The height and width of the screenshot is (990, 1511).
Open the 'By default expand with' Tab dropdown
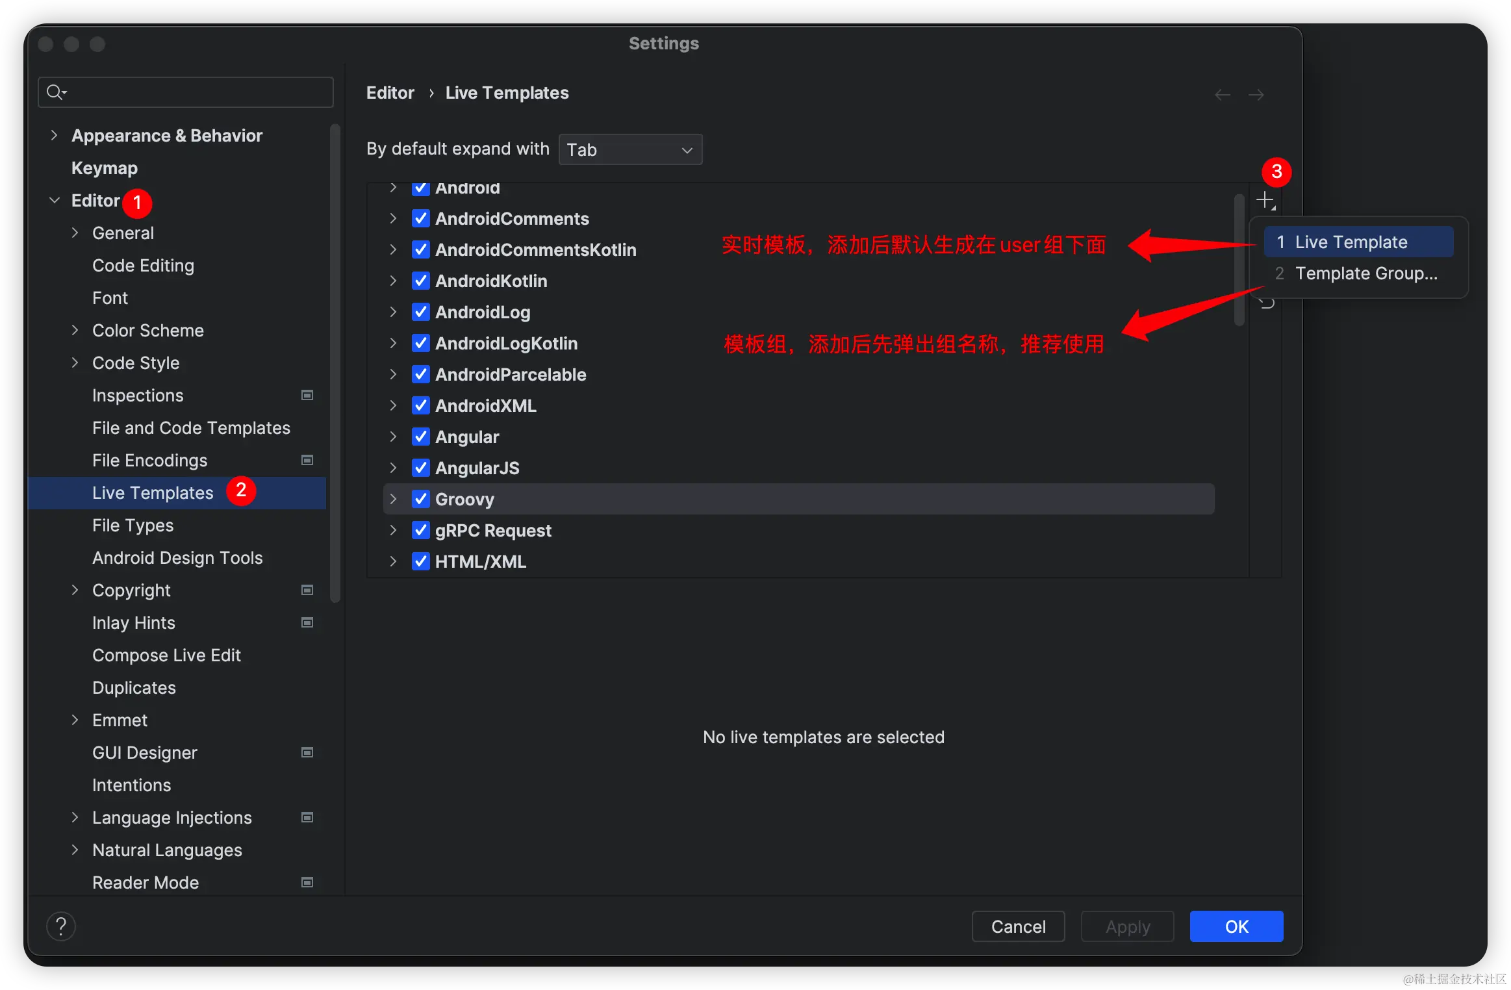click(629, 149)
